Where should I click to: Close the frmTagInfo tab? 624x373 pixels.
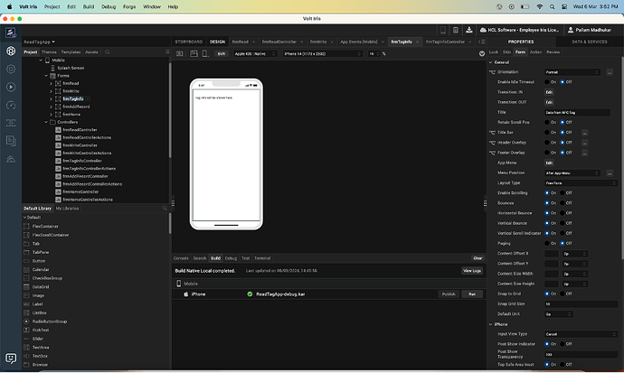tap(417, 42)
